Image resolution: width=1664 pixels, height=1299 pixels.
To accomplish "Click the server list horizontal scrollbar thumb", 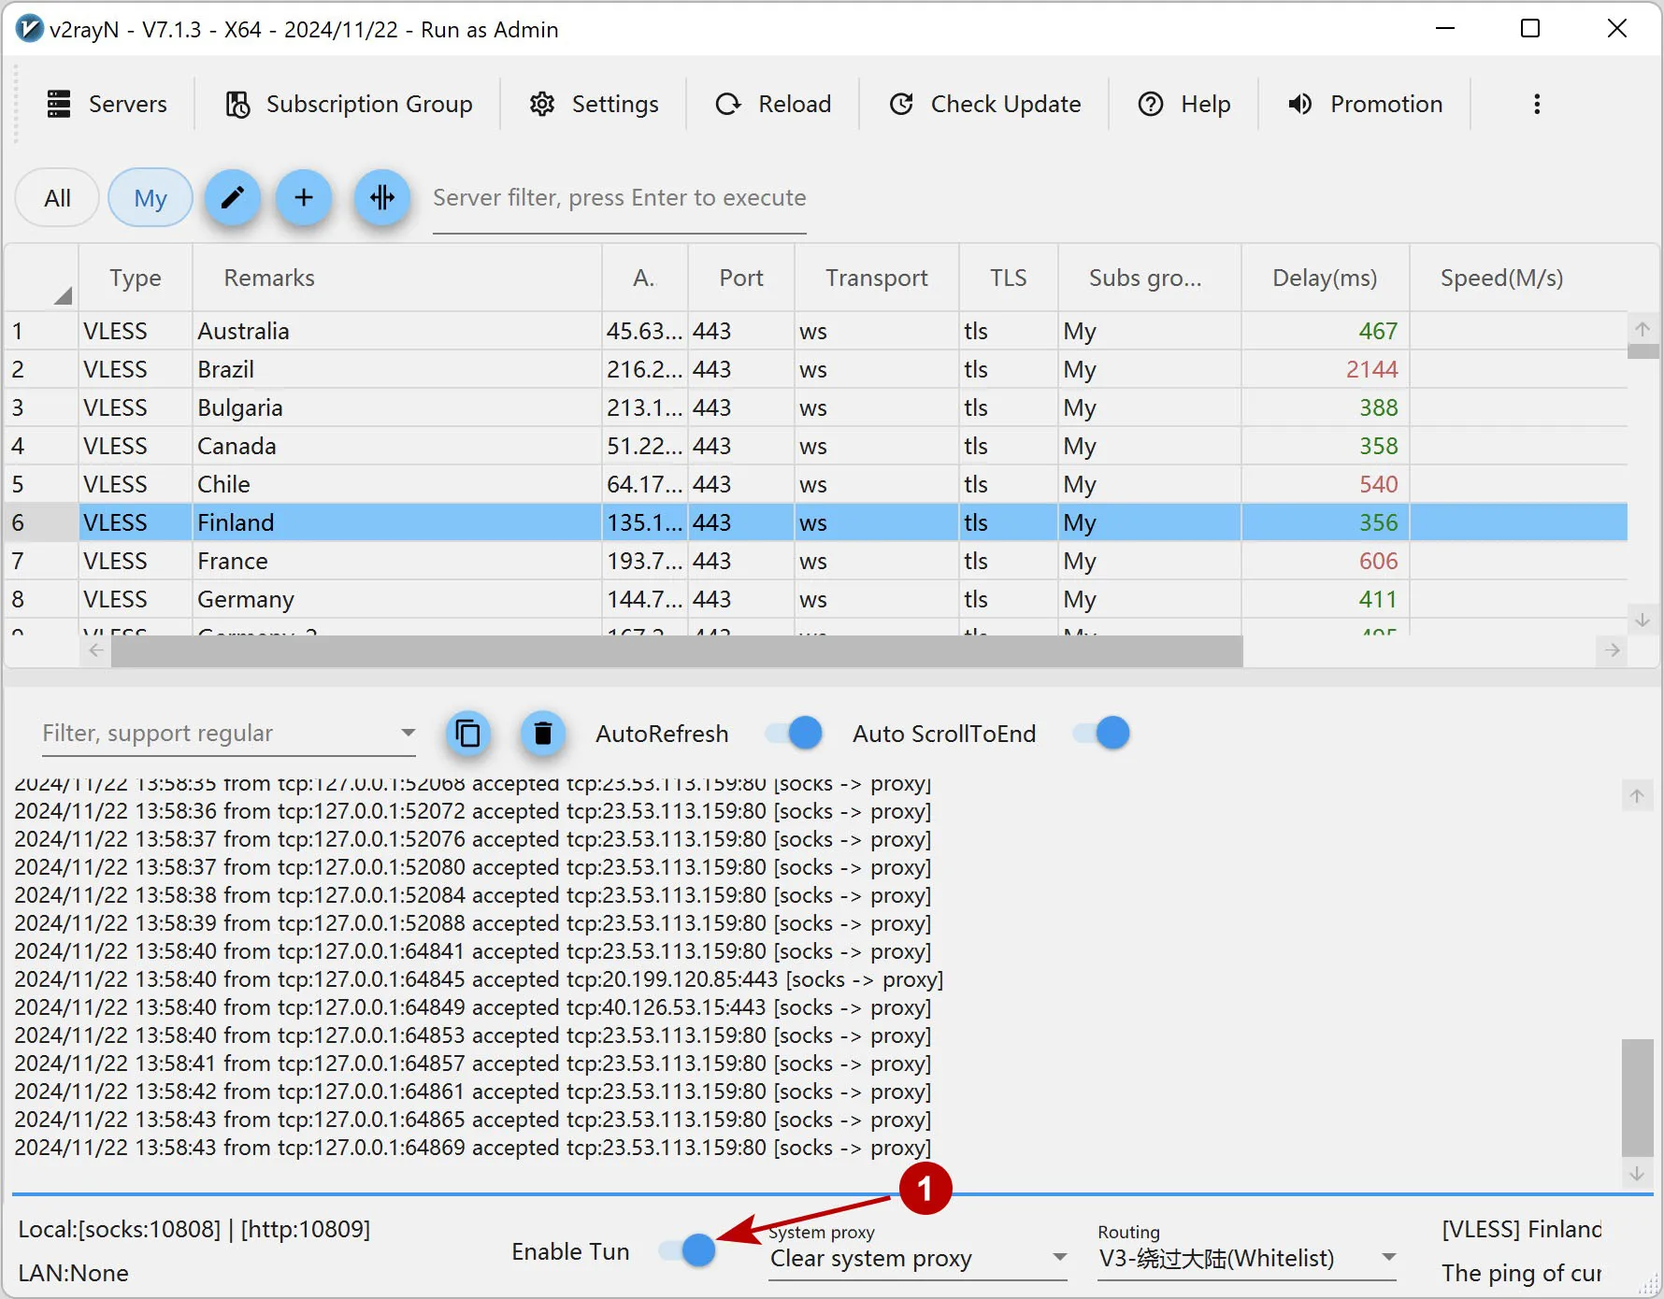I will (677, 651).
